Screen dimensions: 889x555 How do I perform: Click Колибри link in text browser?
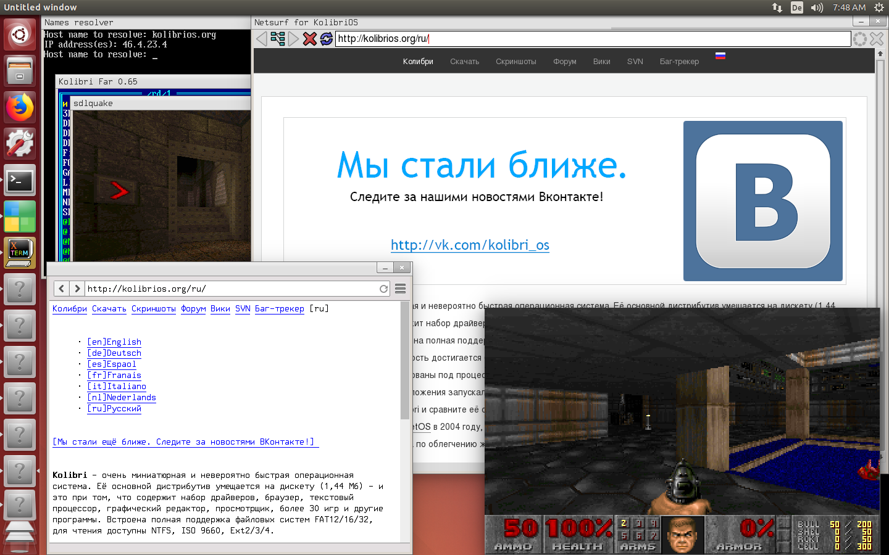click(70, 308)
